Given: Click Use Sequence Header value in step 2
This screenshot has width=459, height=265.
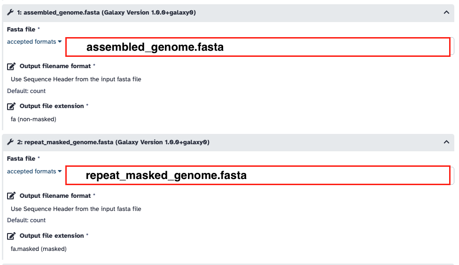Looking at the screenshot, I should (76, 209).
